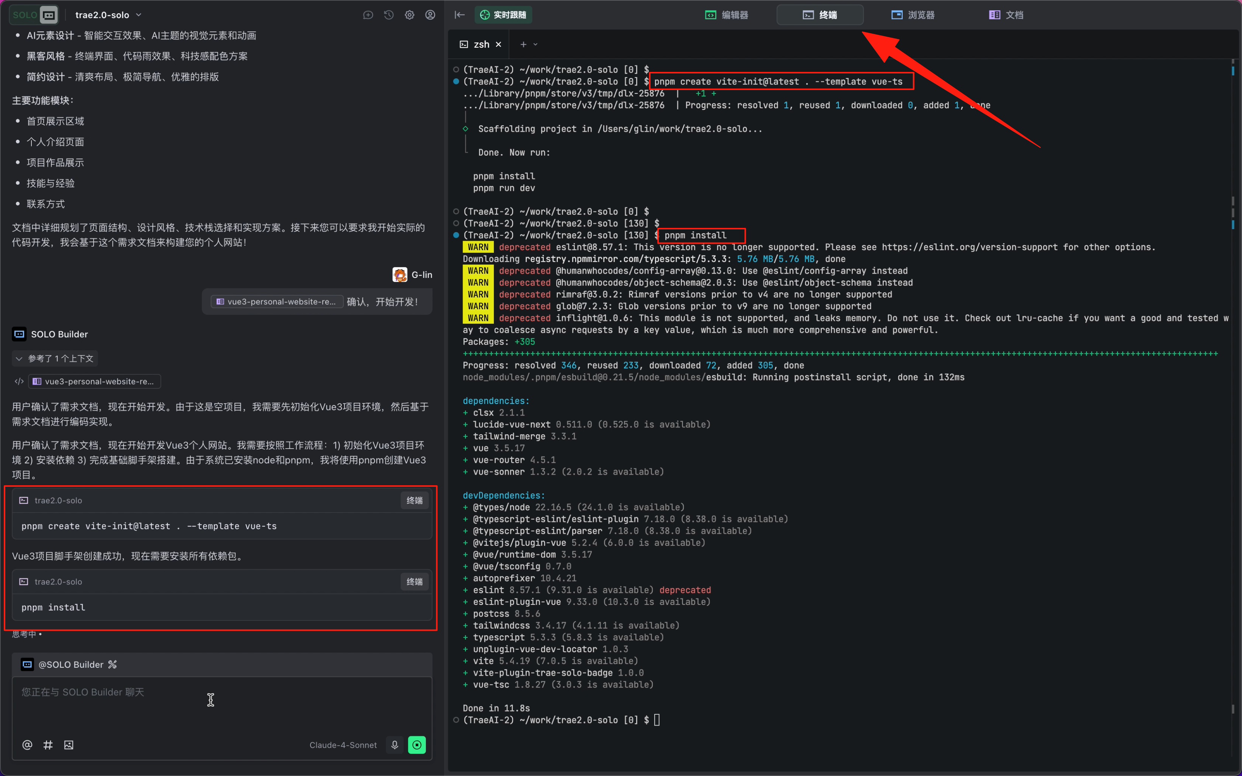Close the zsh terminal tab

pos(498,45)
